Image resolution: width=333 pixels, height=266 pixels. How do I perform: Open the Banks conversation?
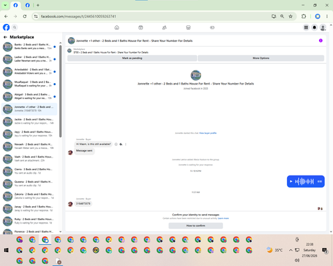29,47
